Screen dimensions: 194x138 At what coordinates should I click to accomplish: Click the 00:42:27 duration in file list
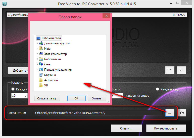(x=179, y=15)
